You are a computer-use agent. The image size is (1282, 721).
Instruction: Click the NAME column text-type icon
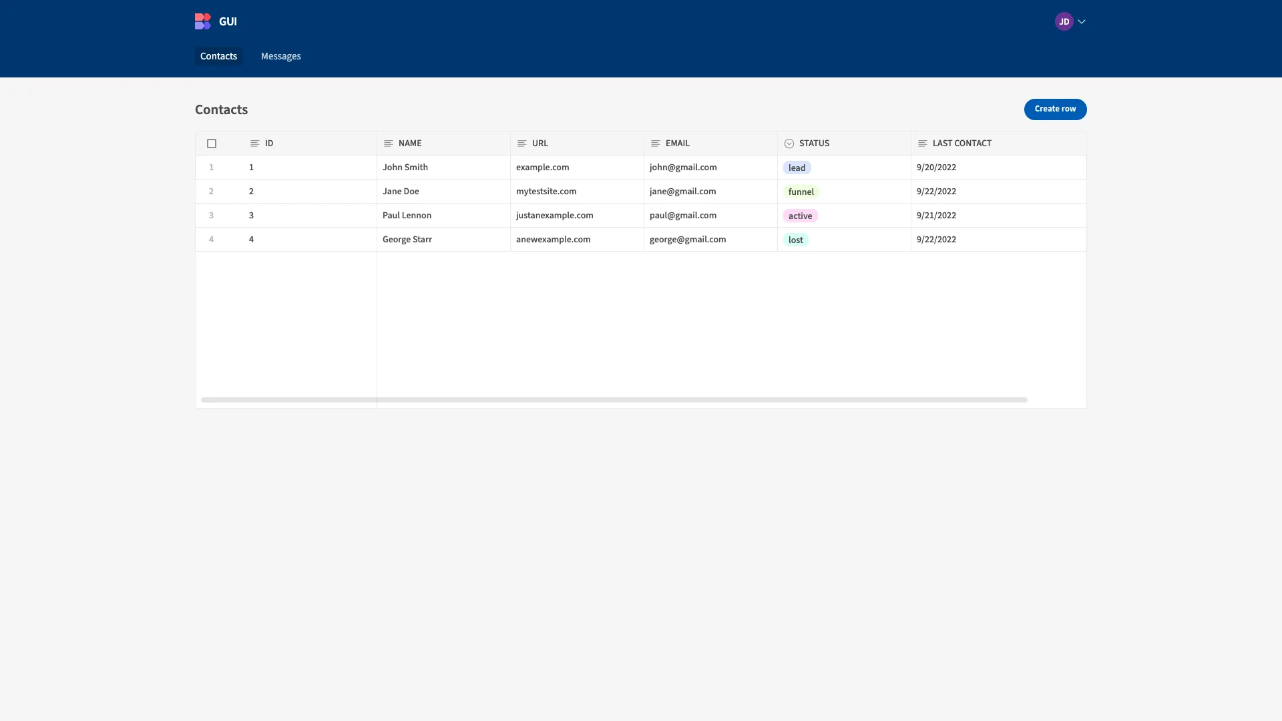(x=388, y=144)
